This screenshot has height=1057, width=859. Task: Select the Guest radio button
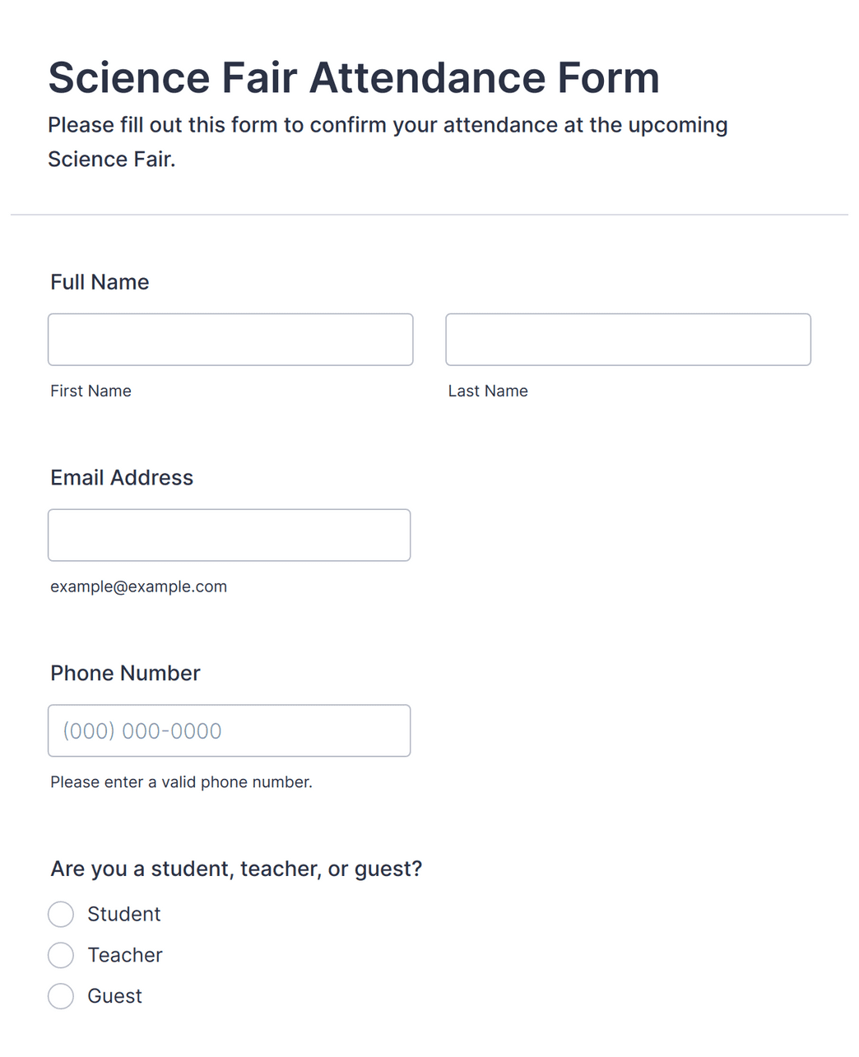pos(61,996)
